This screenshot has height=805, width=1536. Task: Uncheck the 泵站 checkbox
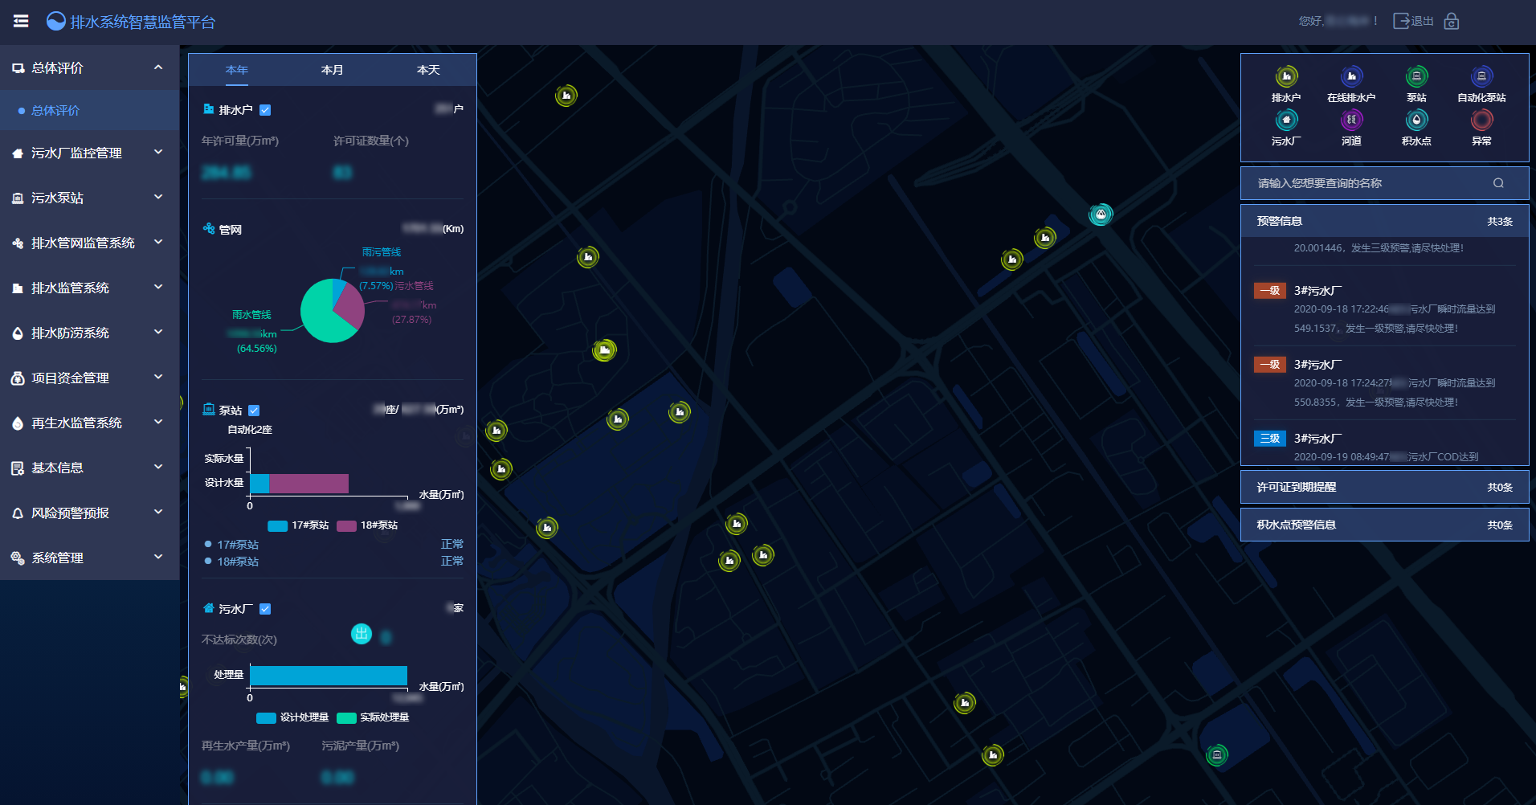click(x=254, y=411)
